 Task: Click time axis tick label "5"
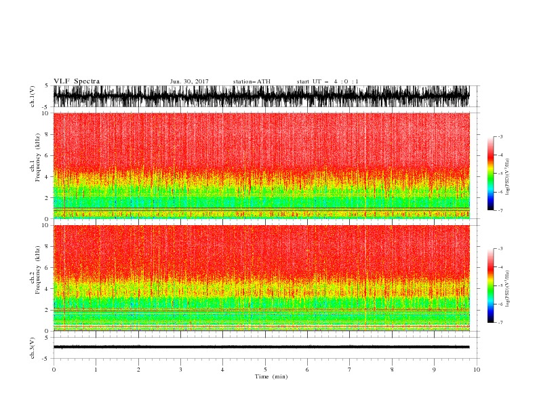pyautogui.click(x=265, y=370)
